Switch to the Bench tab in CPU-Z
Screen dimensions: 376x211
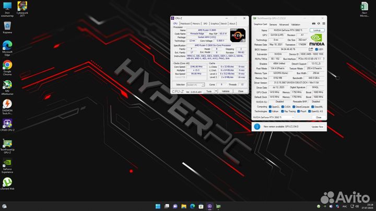click(x=224, y=23)
